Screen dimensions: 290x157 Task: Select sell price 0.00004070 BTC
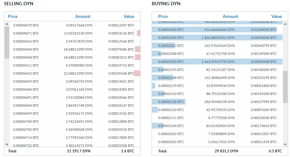pyautogui.click(x=26, y=25)
